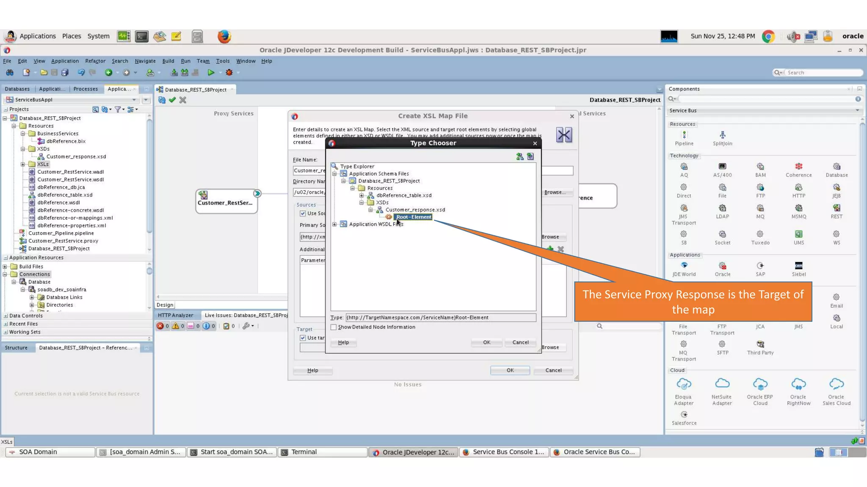
Task: Click Help in the Type Chooser dialog
Action: tap(343, 342)
